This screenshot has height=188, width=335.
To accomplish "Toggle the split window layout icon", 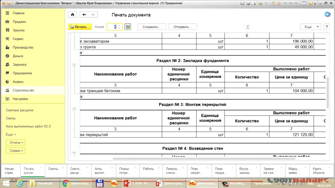I will 304,3.
